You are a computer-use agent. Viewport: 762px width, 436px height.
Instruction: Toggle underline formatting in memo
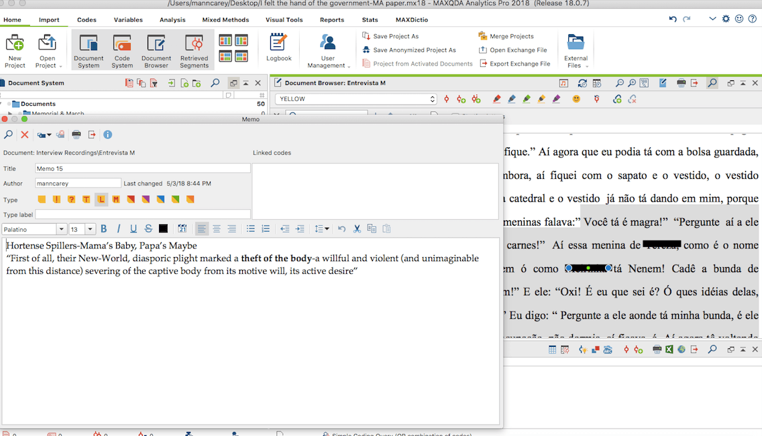click(x=133, y=228)
